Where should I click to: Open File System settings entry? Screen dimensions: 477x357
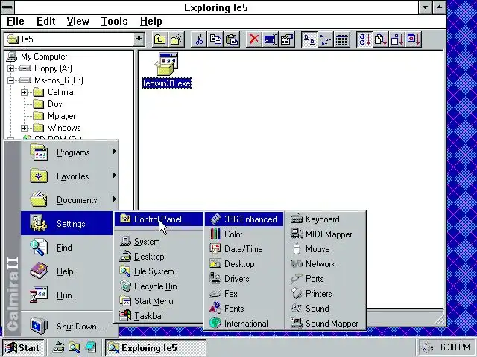pyautogui.click(x=159, y=271)
